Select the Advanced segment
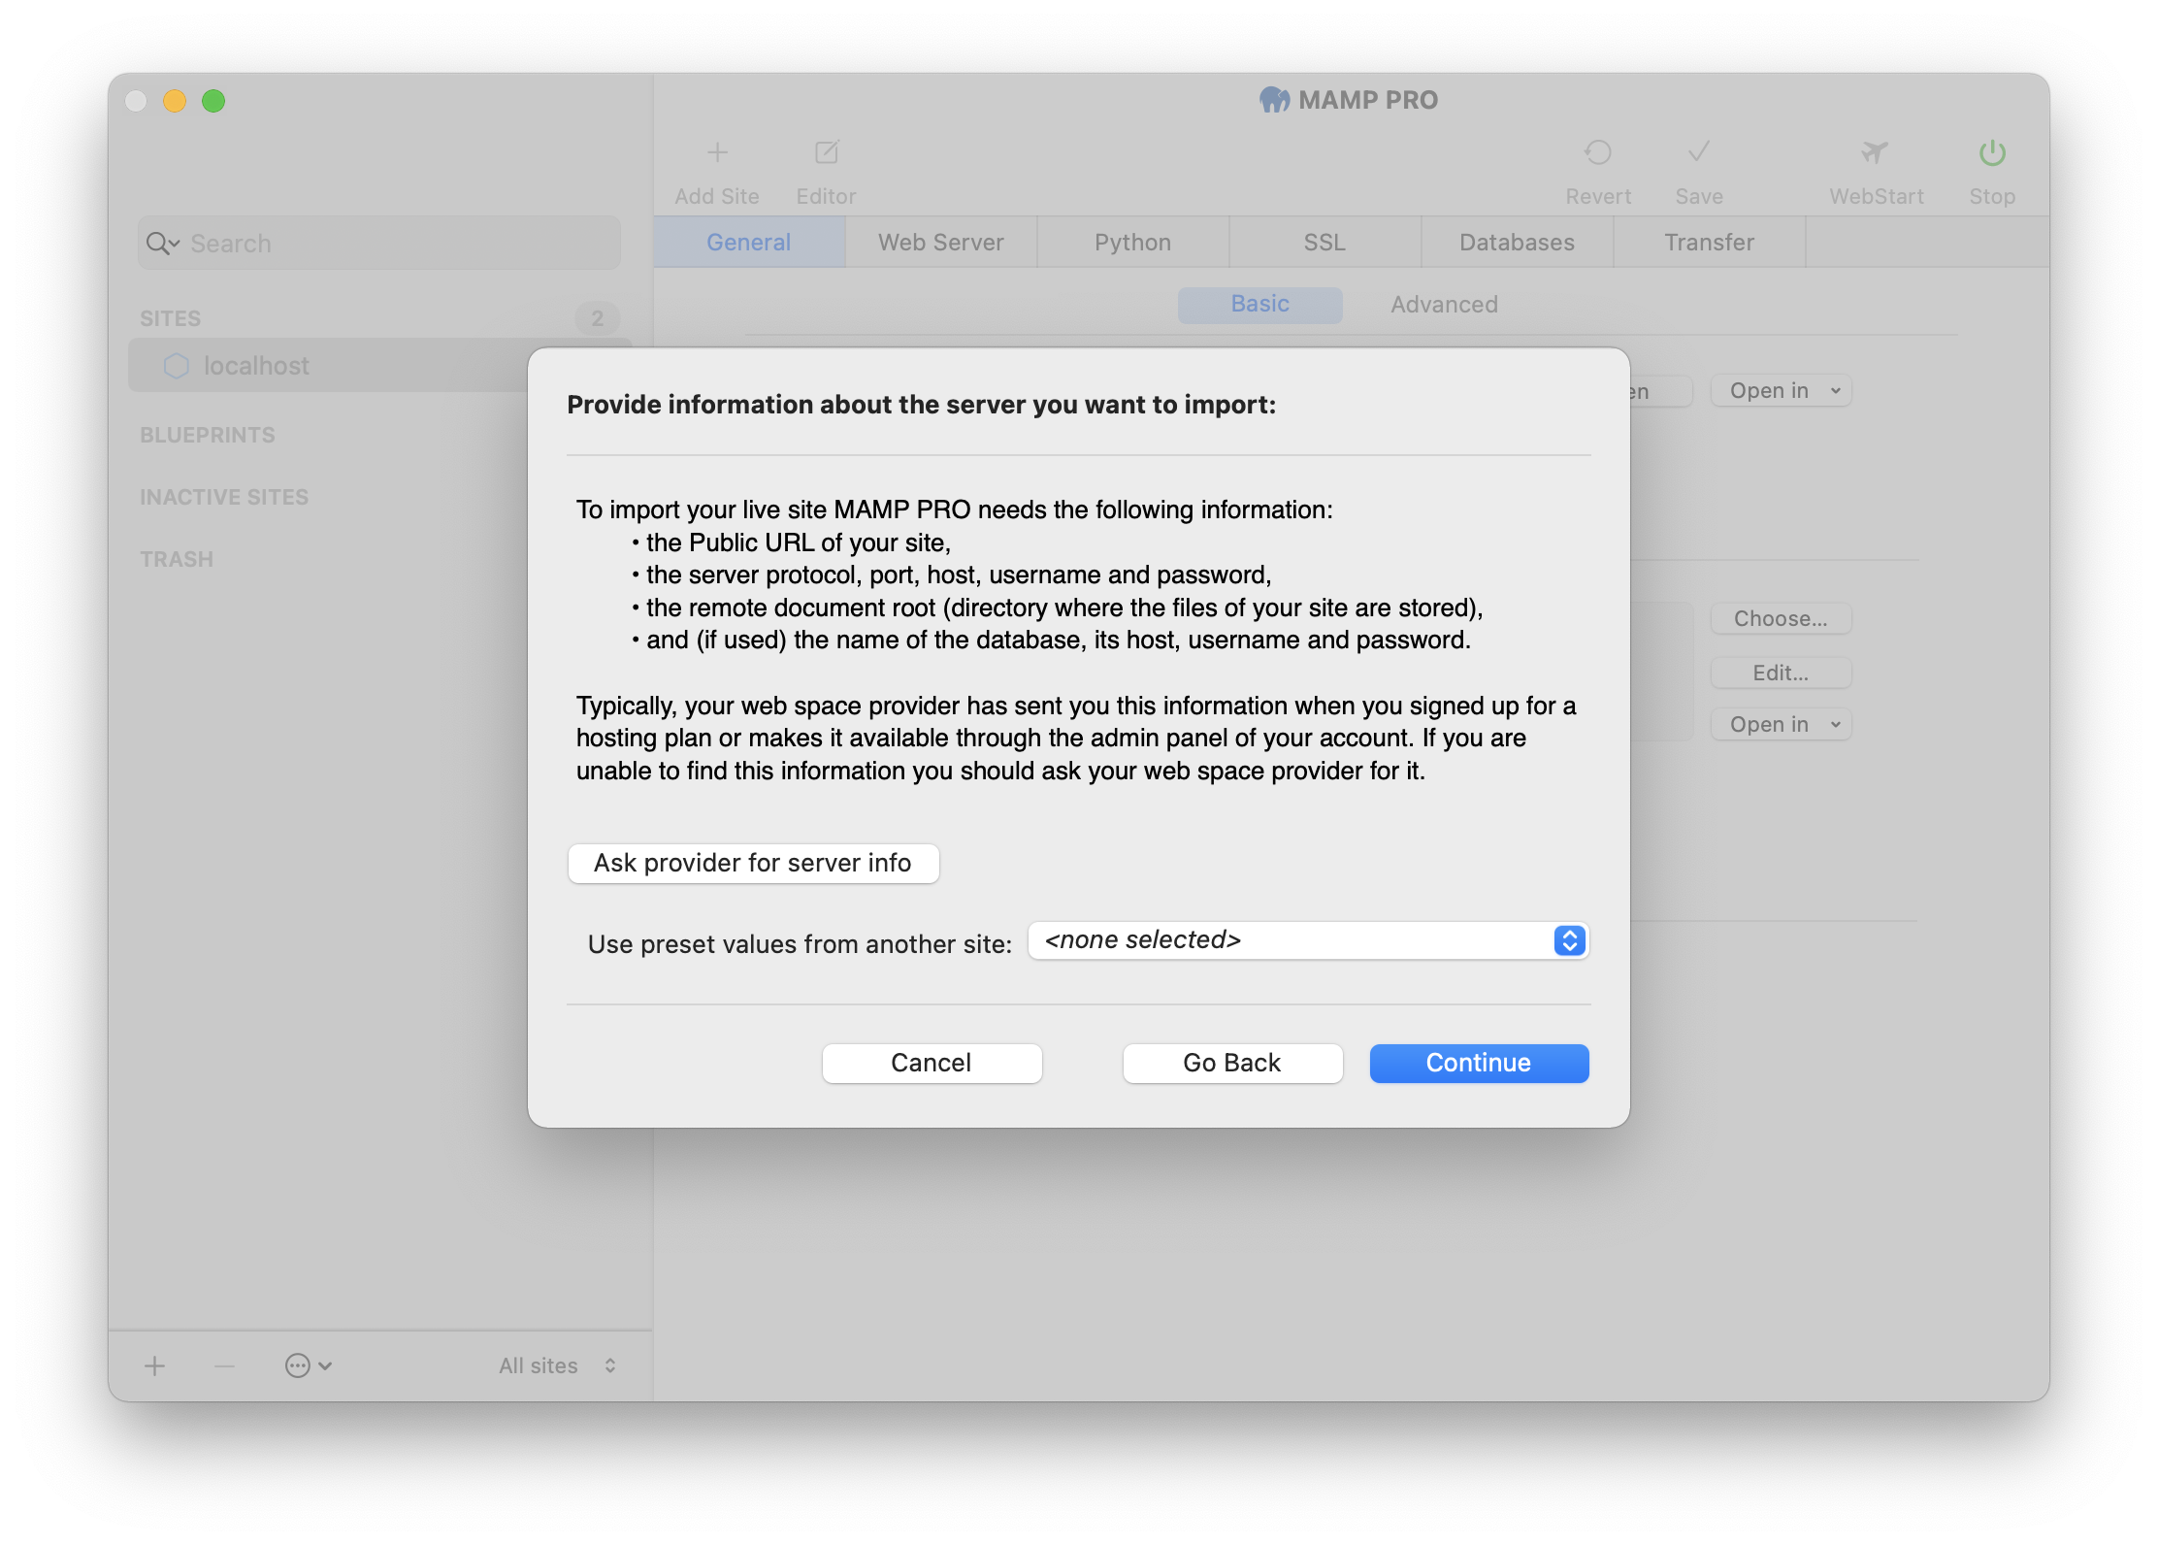This screenshot has height=1545, width=2158. pos(1444,304)
